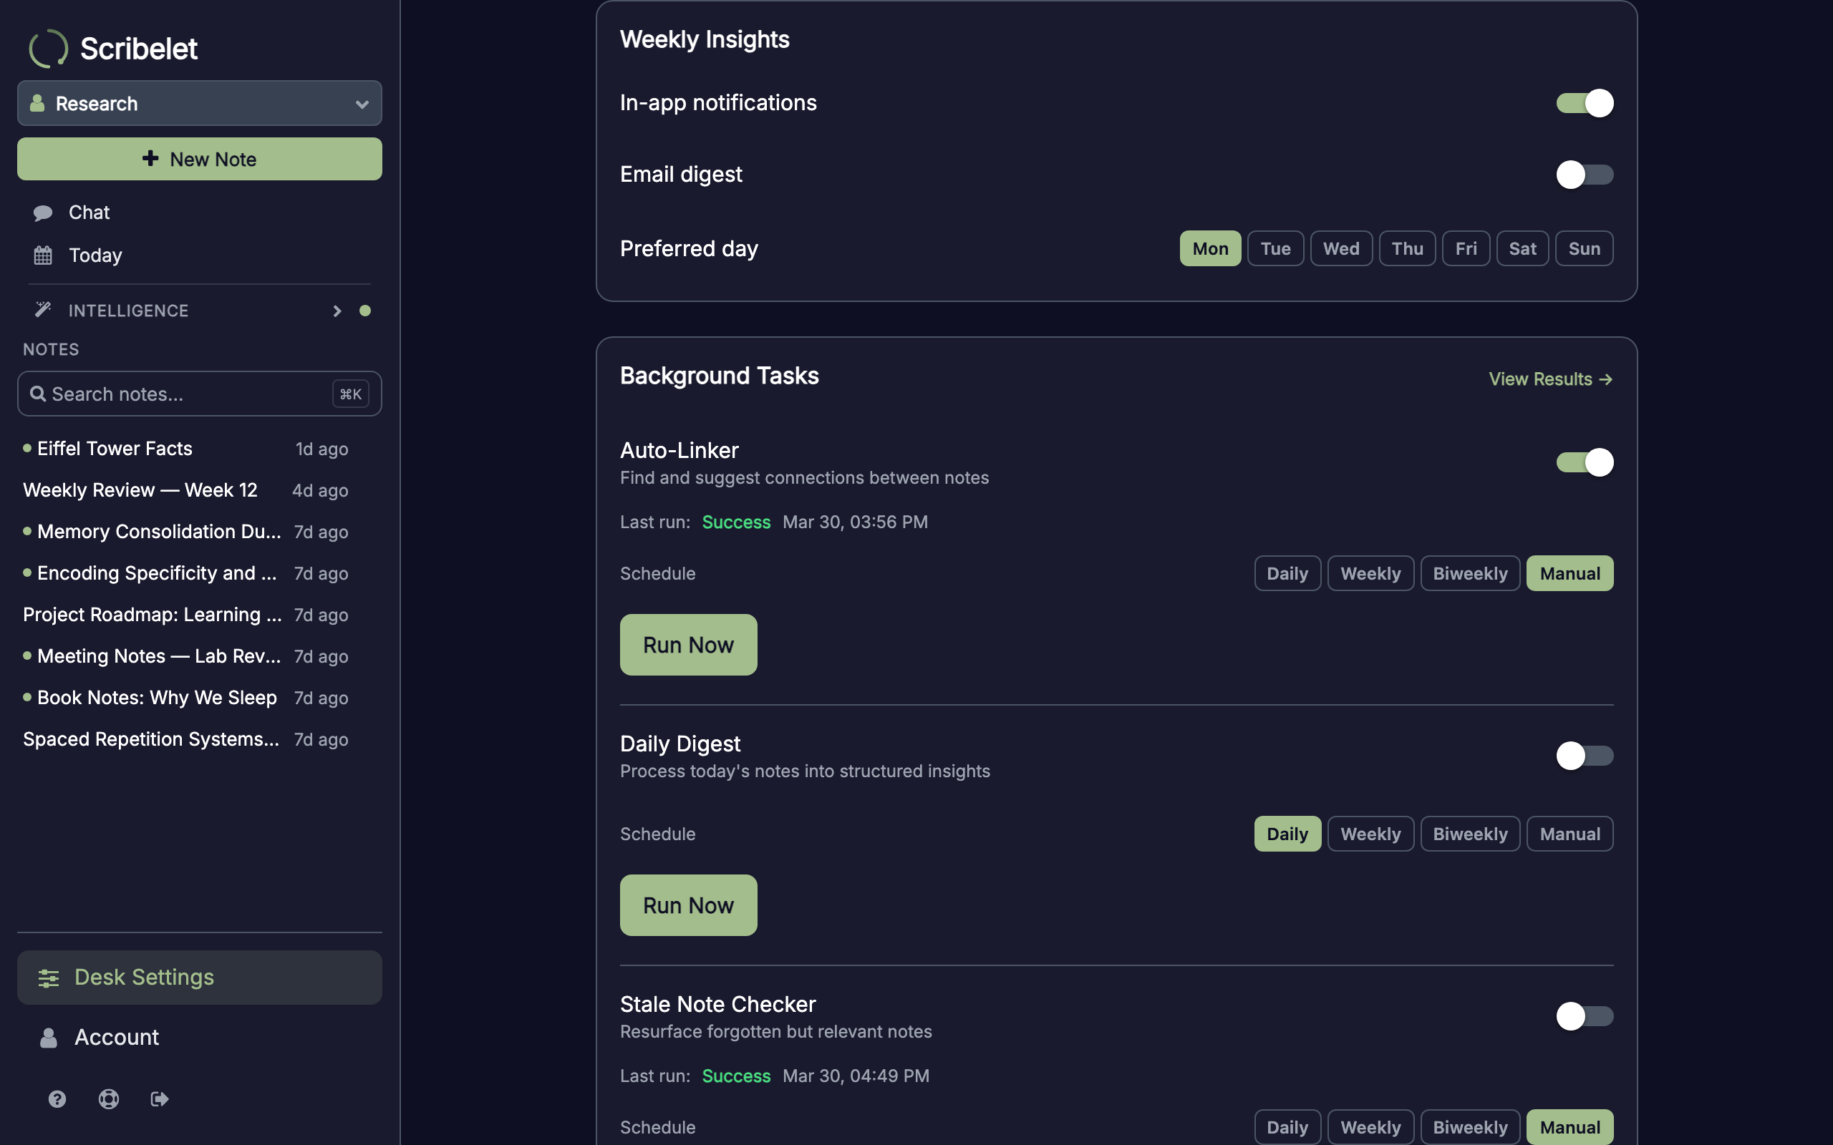Set Auto-Linker schedule to Daily

(1287, 573)
